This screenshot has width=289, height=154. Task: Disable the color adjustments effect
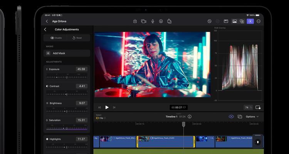(56, 38)
